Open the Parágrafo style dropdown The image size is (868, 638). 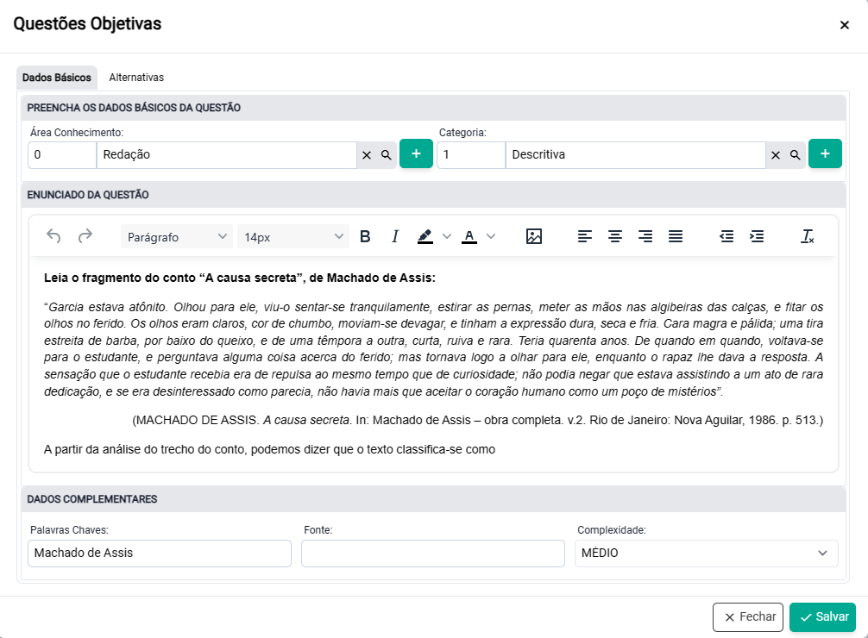click(x=177, y=237)
